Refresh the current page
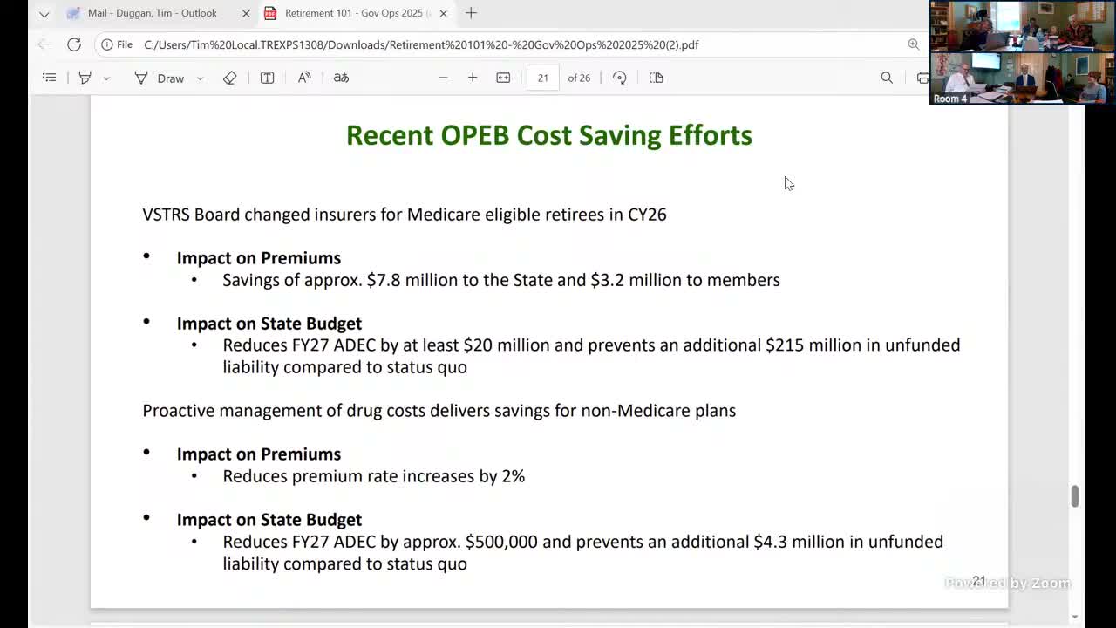This screenshot has width=1116, height=628. [74, 44]
